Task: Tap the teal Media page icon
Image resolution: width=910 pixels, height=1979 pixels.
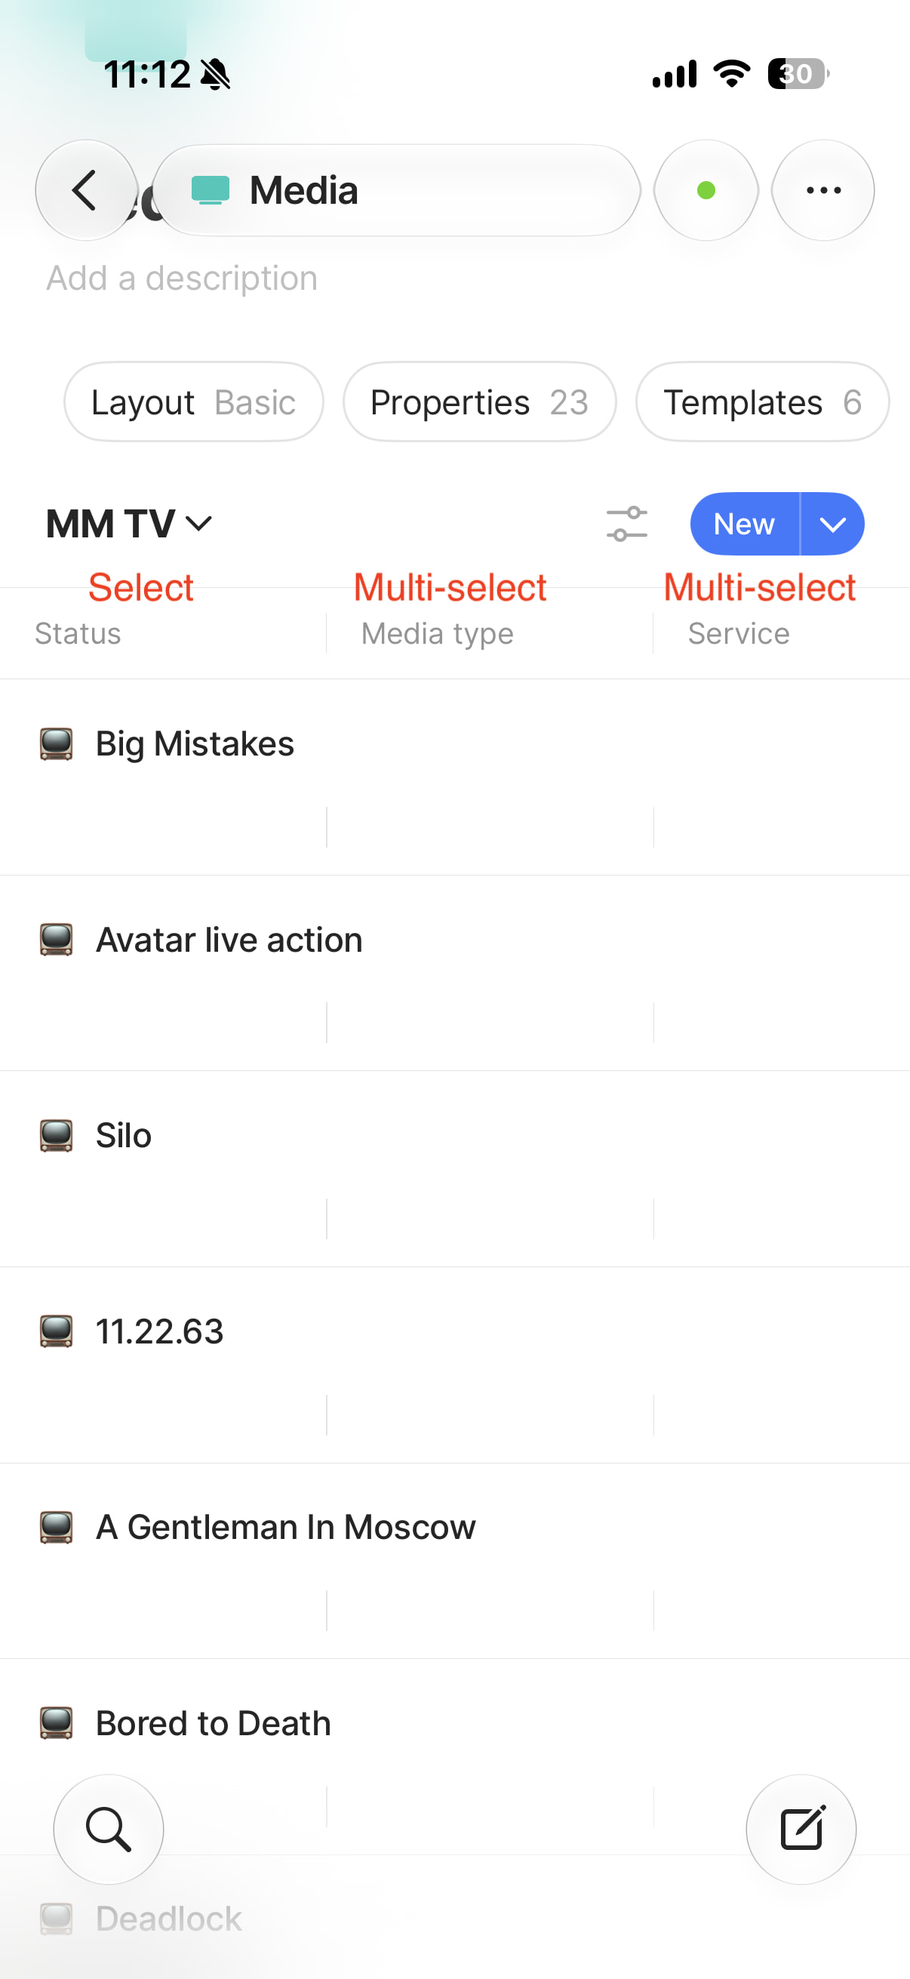Action: (211, 189)
